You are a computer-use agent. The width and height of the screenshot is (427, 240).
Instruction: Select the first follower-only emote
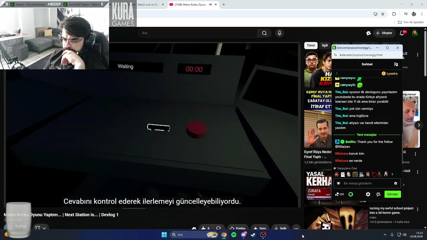[337, 174]
